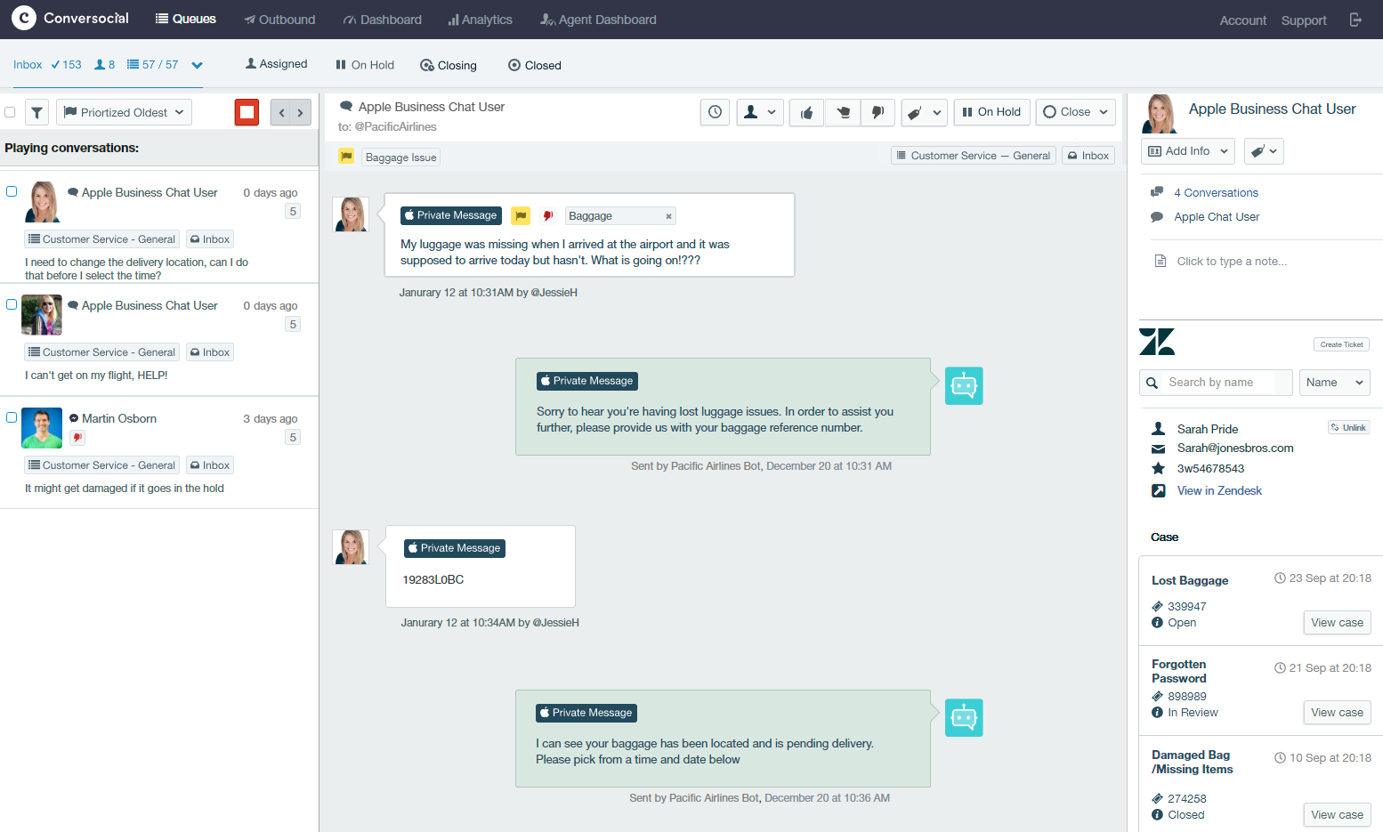The height and width of the screenshot is (832, 1383).
Task: Click yellow flag icon beside Baggage Issue
Action: [x=346, y=157]
